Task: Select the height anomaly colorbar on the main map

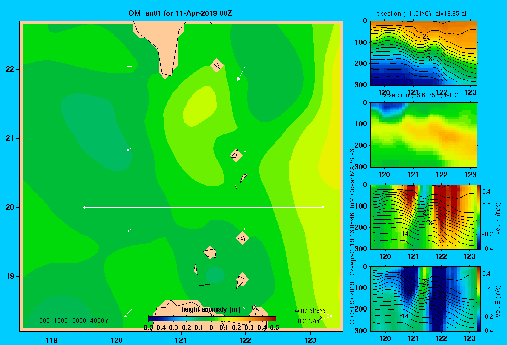Action: (x=212, y=319)
